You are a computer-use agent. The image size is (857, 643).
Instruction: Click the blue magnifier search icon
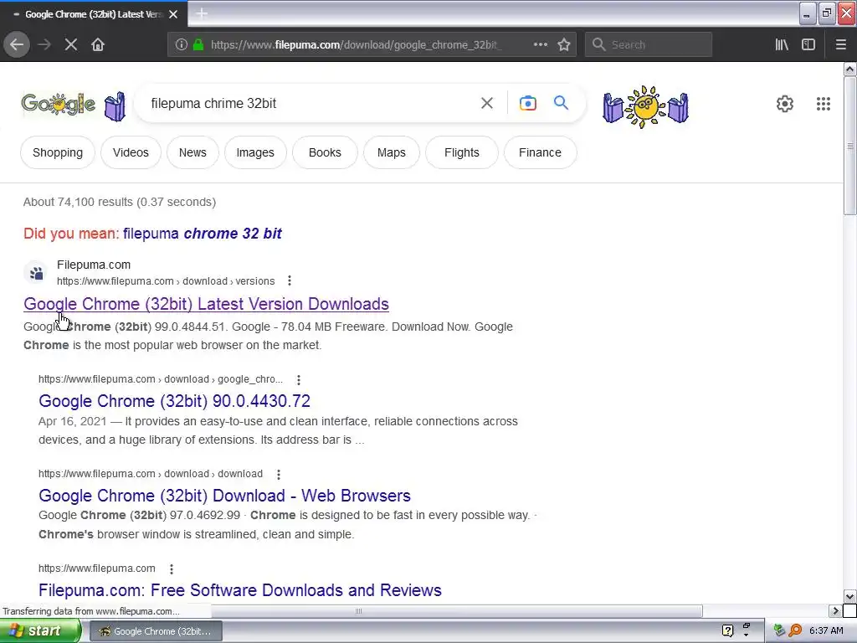(561, 102)
